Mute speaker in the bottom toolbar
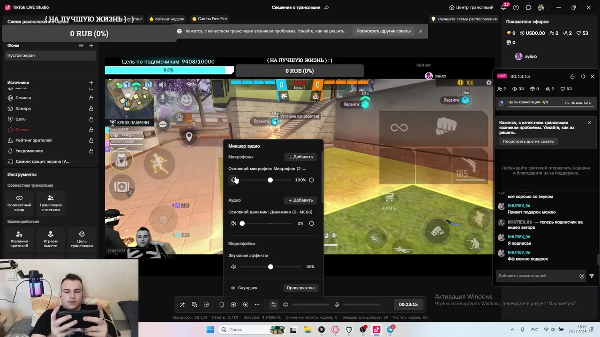 (285, 305)
